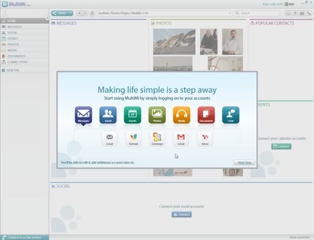This screenshot has width=314, height=240.
Task: Open settings with the wrench icon
Action: click(x=309, y=13)
